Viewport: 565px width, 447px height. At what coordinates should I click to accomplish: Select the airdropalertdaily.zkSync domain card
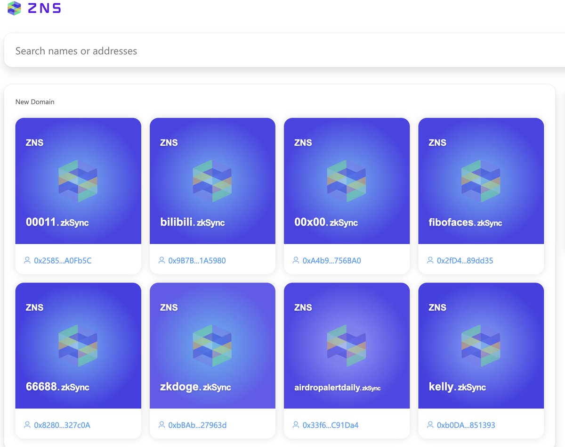pyautogui.click(x=347, y=345)
